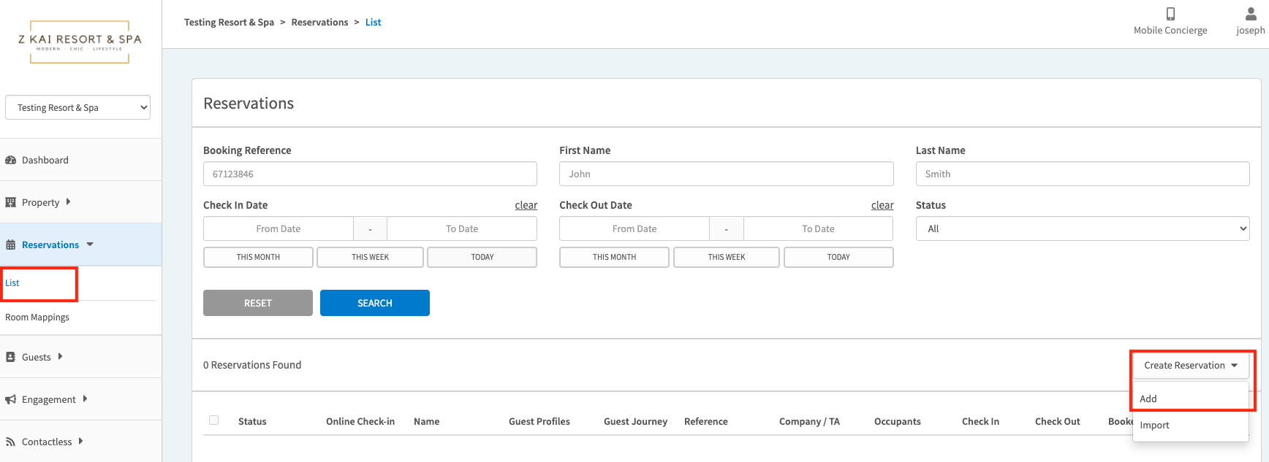Clear the Check In Date range
Viewport: 1269px width, 462px height.
coord(526,205)
